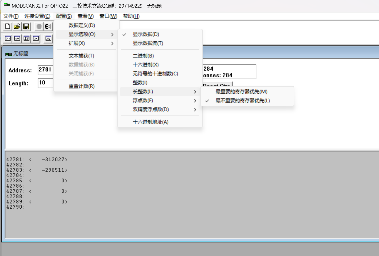This screenshot has width=379, height=256.
Task: Click the Length input field
Action: [46, 83]
